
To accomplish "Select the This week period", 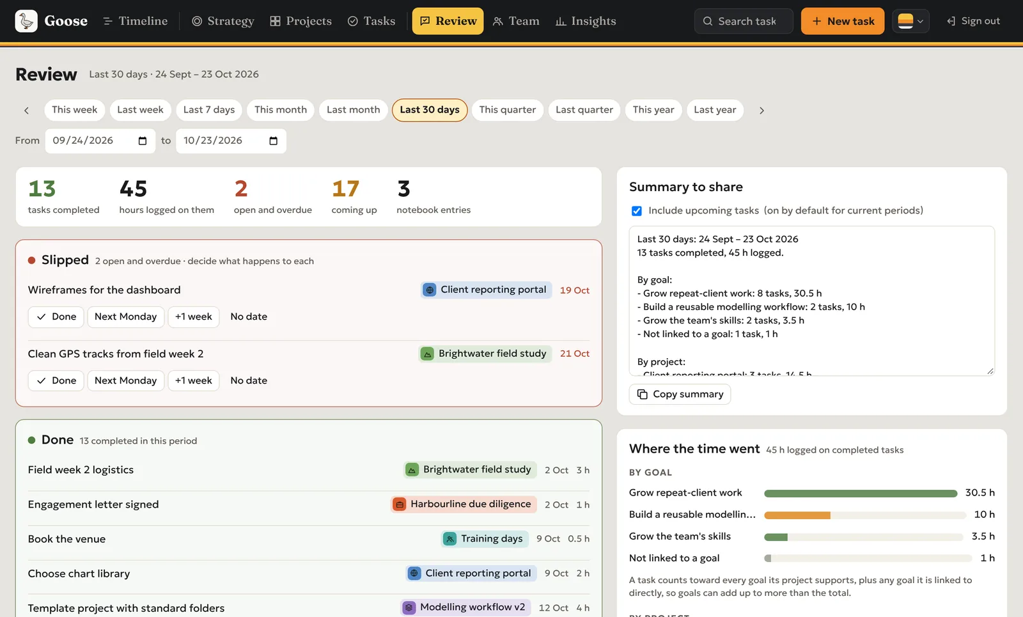I will tap(75, 110).
